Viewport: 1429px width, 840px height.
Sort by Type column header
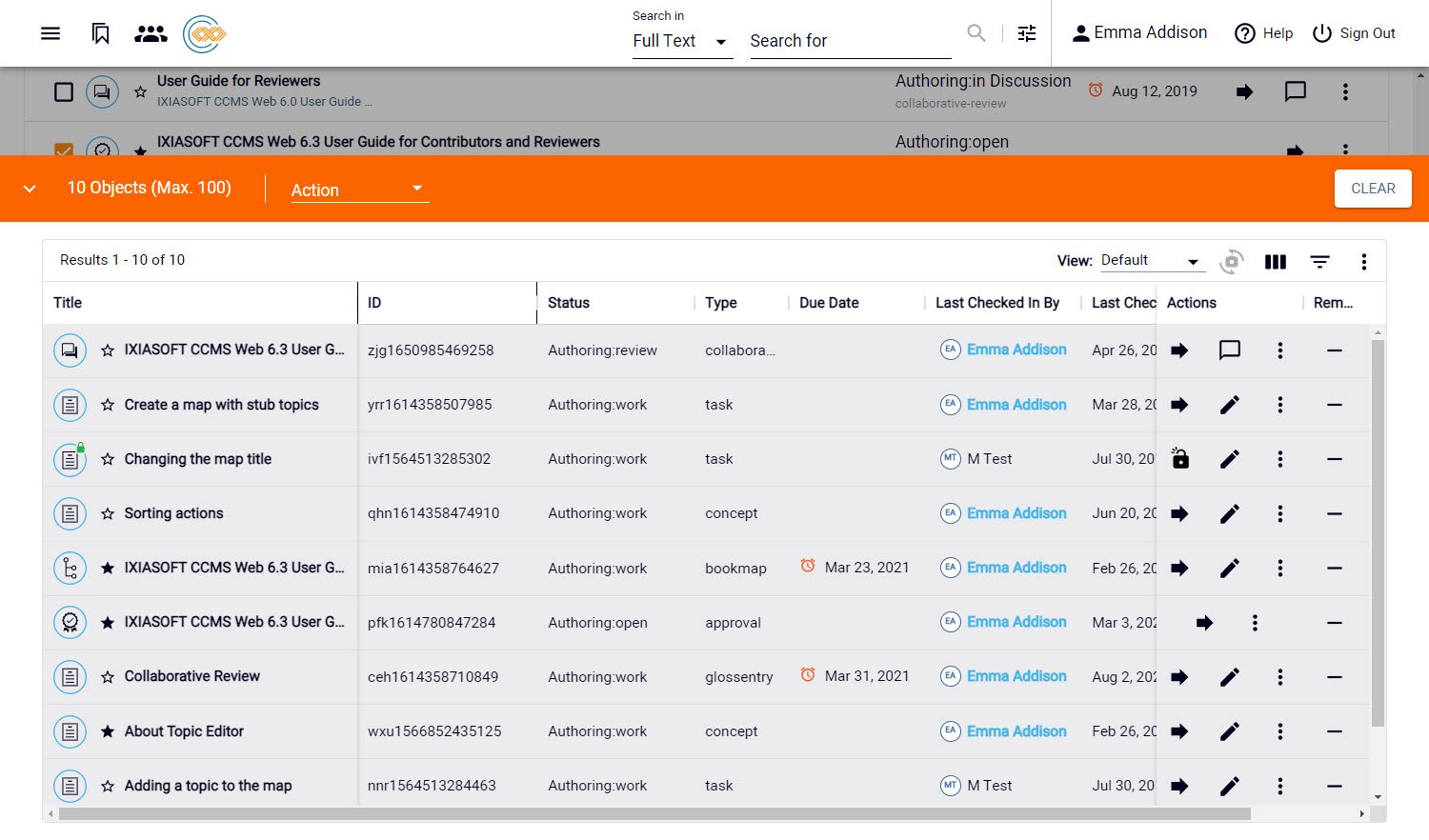point(721,303)
